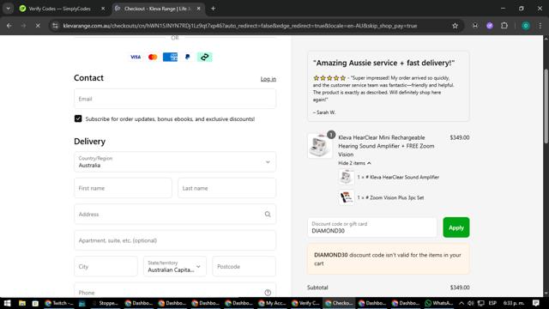This screenshot has height=309, width=549.
Task: Switch to Stoppe... taskbar window
Action: point(105,303)
